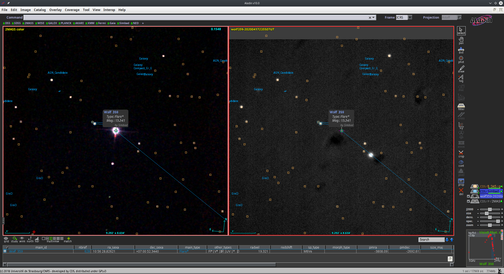Click the plus to add bookmark
This screenshot has height=274, width=504.
click(x=143, y=23)
